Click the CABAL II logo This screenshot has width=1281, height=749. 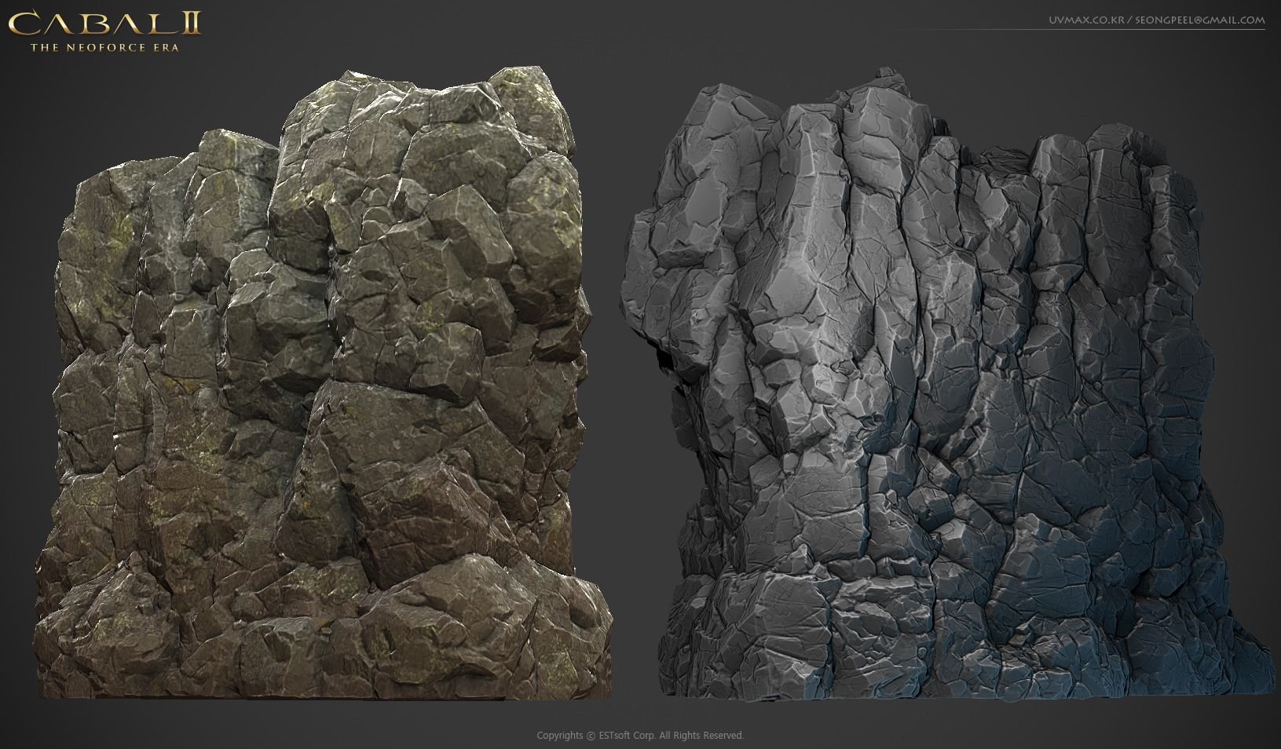(104, 23)
